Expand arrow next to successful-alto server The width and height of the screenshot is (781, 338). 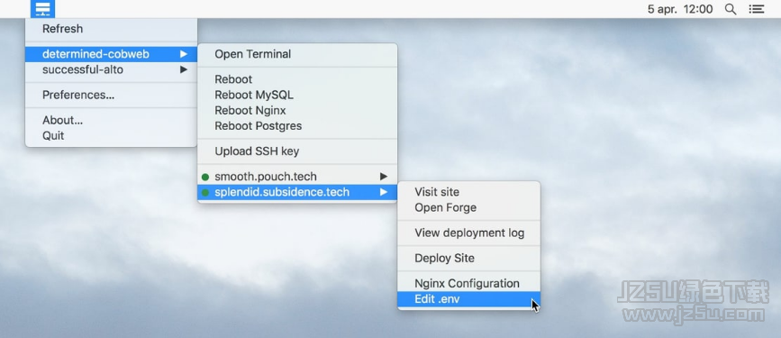pos(184,69)
